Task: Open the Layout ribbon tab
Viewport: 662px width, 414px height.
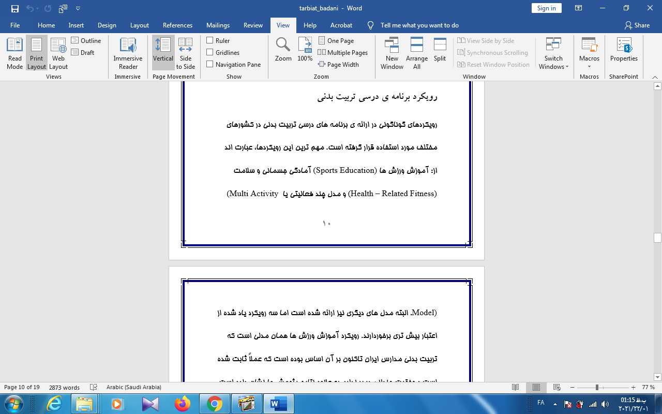Action: [139, 25]
